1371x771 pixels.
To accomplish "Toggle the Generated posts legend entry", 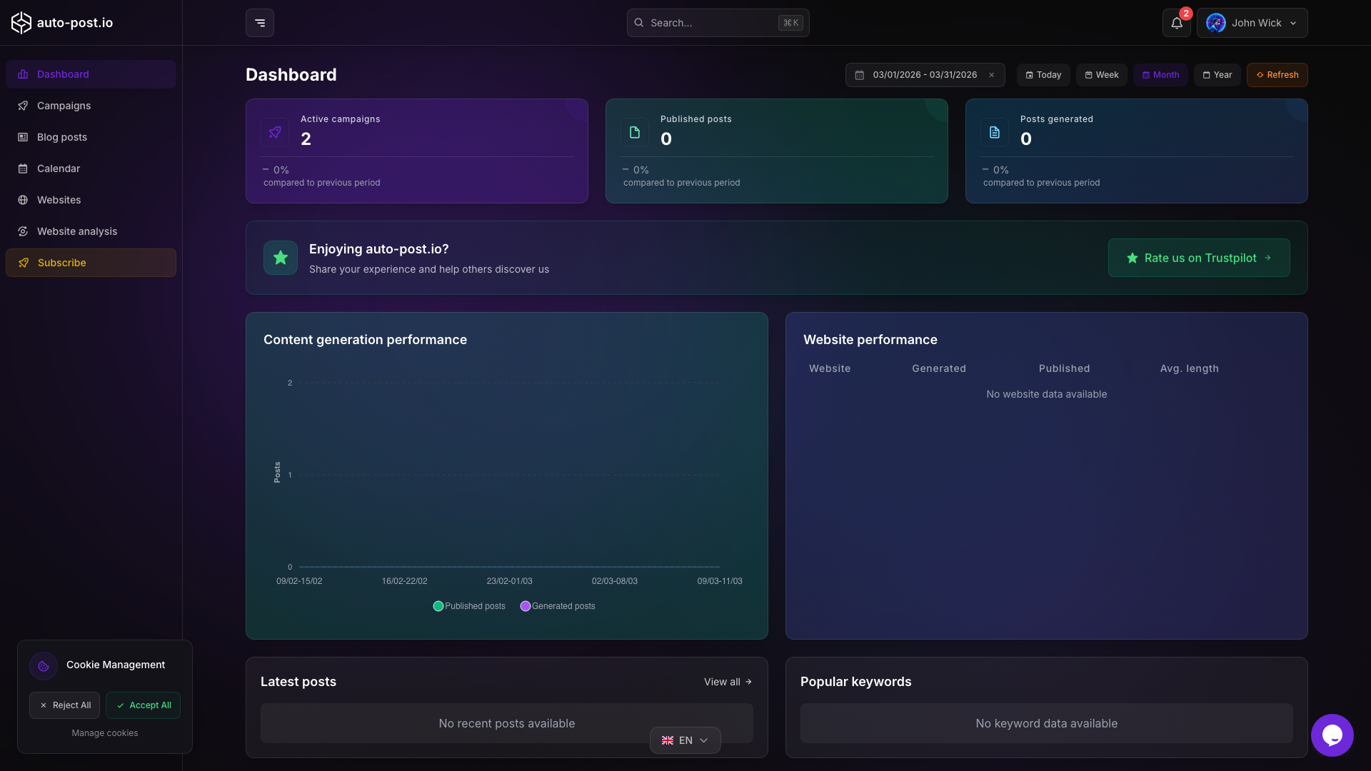I will [557, 606].
